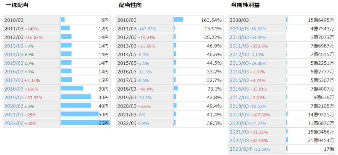Open the 2021/03 link in 一株配当 table
The image size is (338, 155).
point(14,115)
